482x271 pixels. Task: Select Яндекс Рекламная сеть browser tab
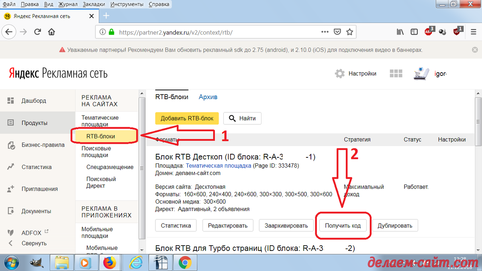pyautogui.click(x=49, y=16)
